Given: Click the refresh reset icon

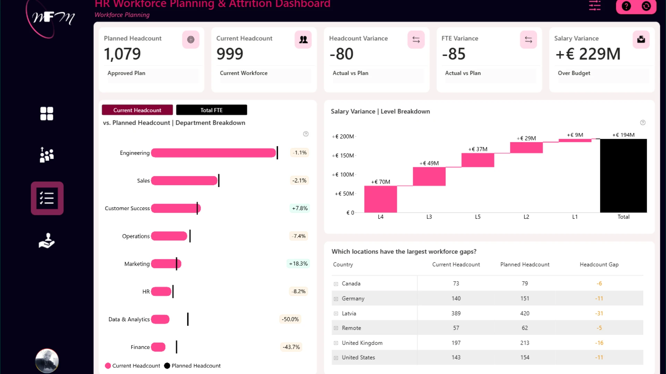Looking at the screenshot, I should pos(646,6).
